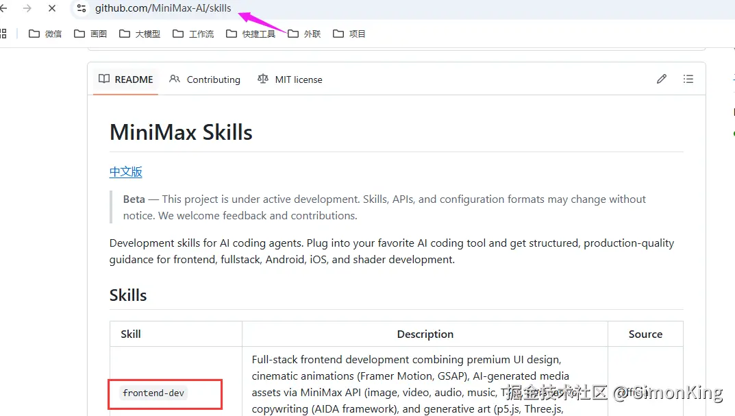The image size is (735, 416).
Task: Open the README outline list icon
Action: tap(688, 79)
